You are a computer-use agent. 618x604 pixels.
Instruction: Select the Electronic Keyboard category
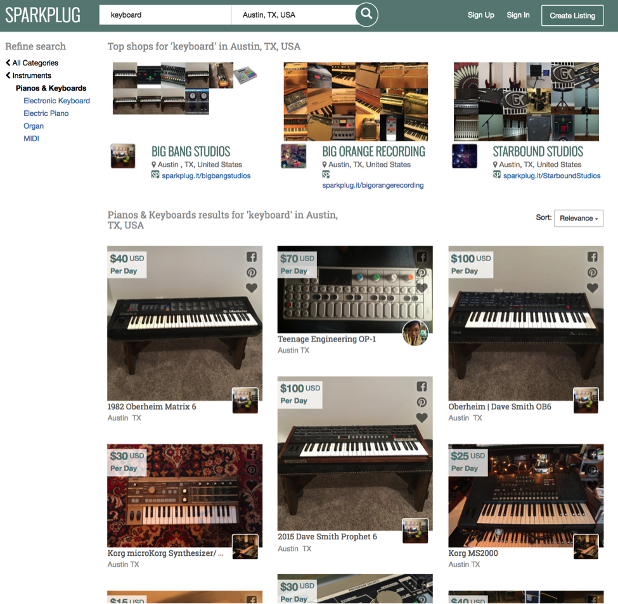56,100
